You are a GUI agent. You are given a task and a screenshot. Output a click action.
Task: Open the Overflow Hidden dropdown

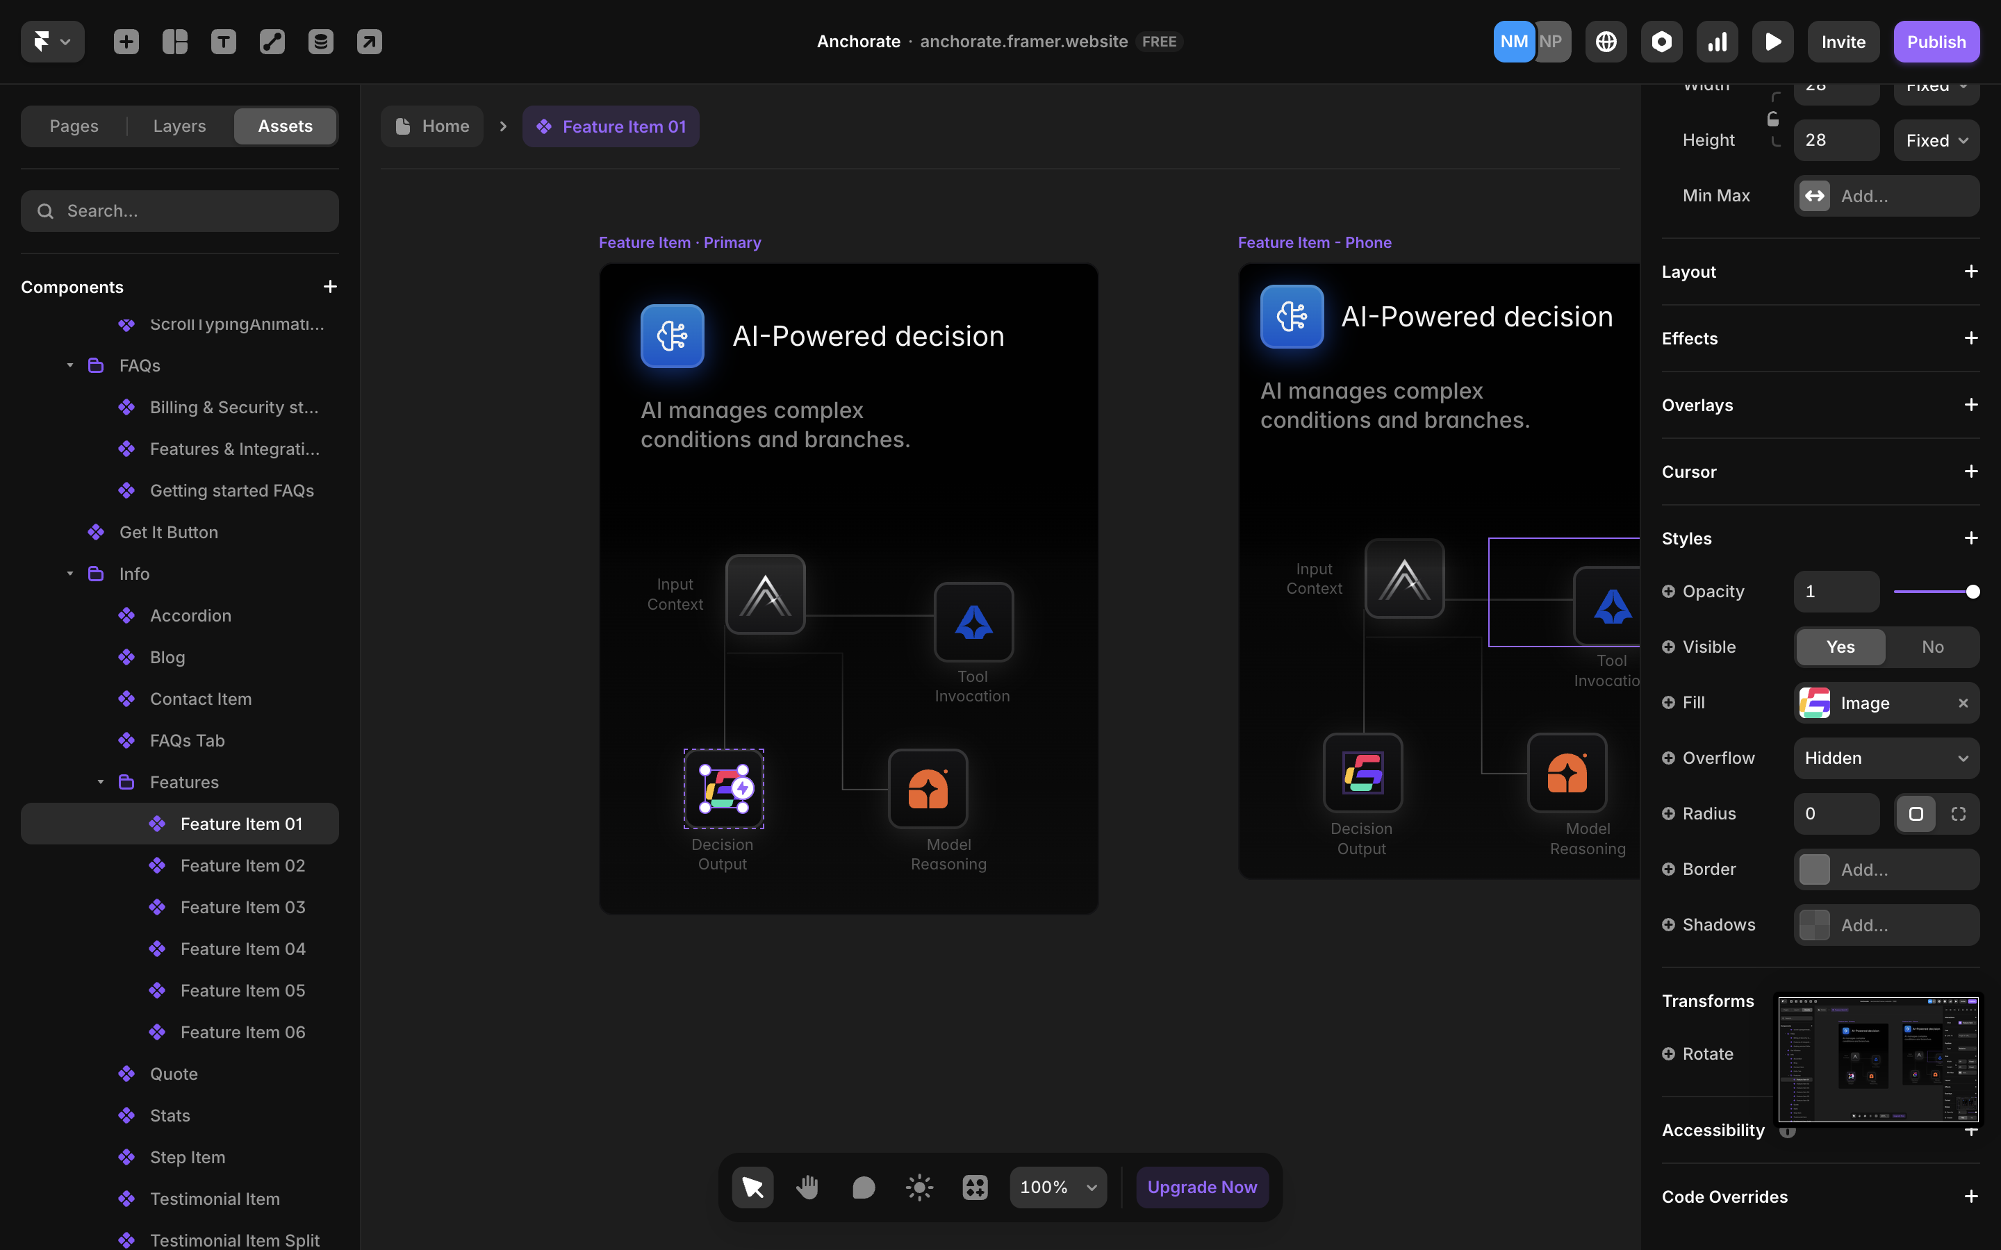[1885, 758]
